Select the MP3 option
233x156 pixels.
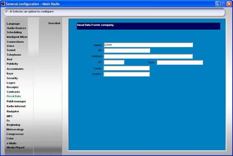coord(9,116)
